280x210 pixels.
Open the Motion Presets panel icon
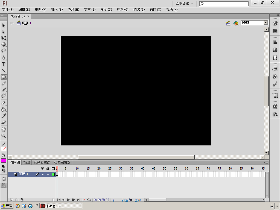(275, 84)
